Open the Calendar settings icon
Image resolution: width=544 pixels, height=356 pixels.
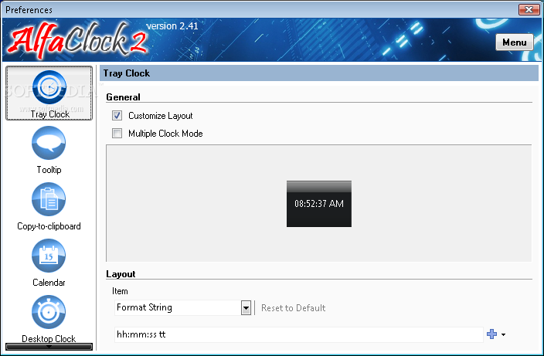[x=49, y=256]
